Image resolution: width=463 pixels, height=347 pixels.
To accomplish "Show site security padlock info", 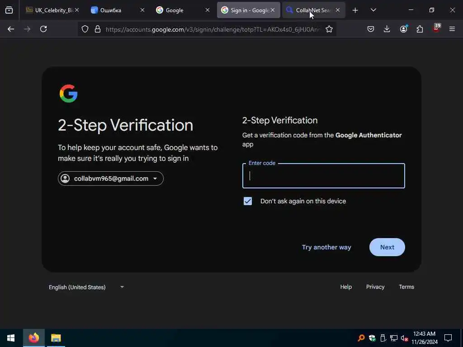I will click(x=98, y=29).
